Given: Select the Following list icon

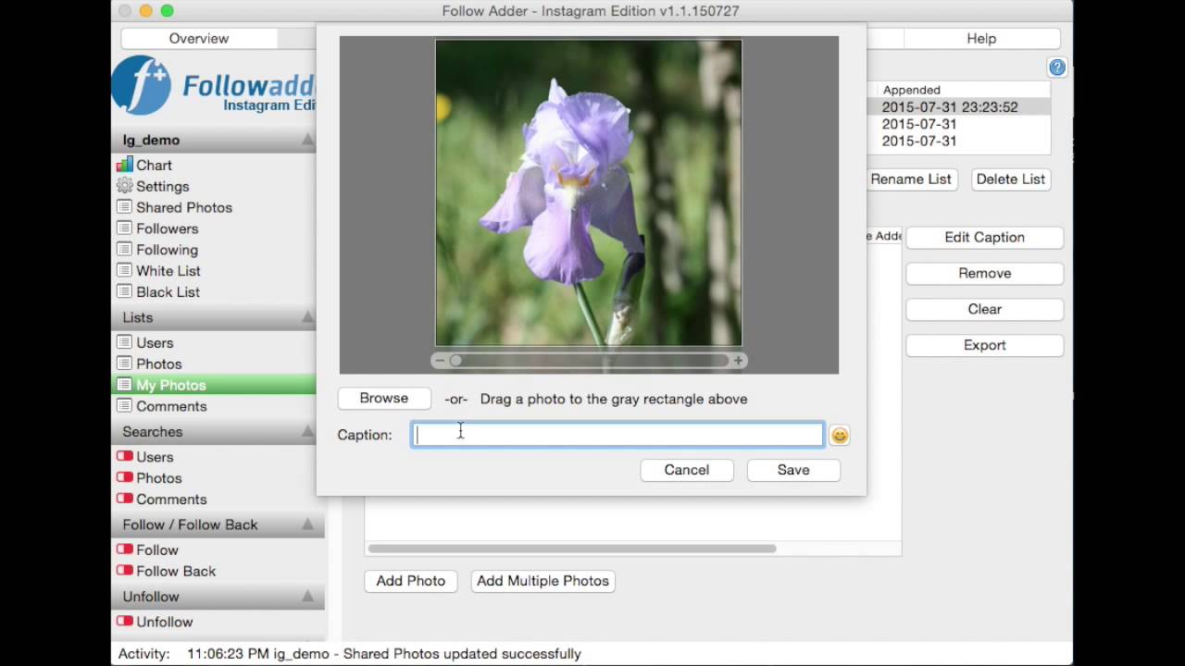Looking at the screenshot, I should pyautogui.click(x=124, y=250).
